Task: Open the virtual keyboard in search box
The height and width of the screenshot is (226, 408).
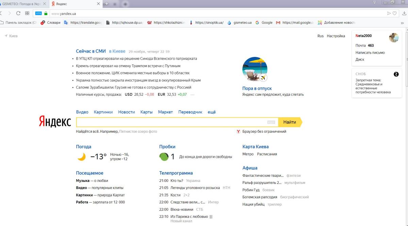Action: click(x=271, y=122)
